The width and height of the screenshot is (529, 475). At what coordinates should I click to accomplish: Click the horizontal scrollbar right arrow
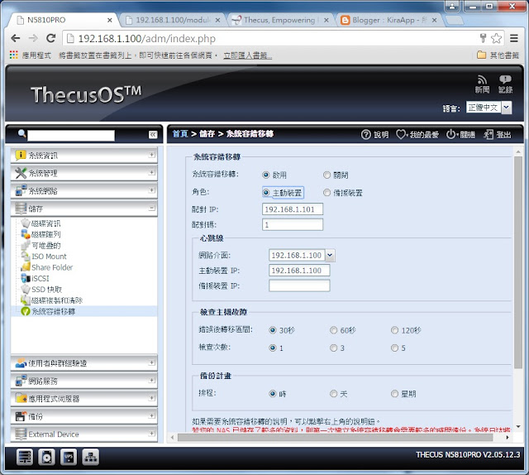[x=507, y=437]
